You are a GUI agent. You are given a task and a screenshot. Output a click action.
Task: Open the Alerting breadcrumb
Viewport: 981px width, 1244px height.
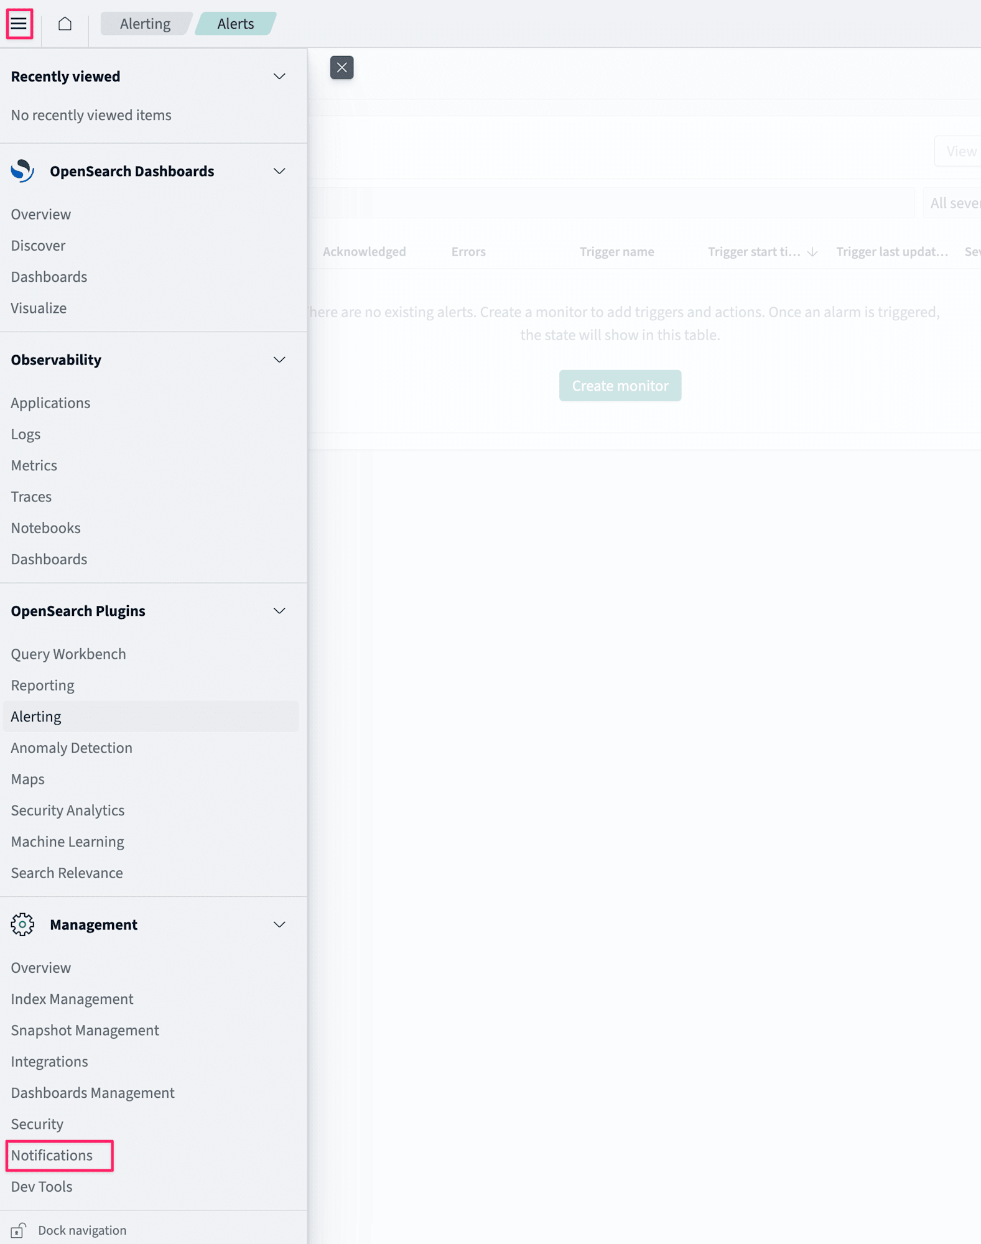click(145, 24)
